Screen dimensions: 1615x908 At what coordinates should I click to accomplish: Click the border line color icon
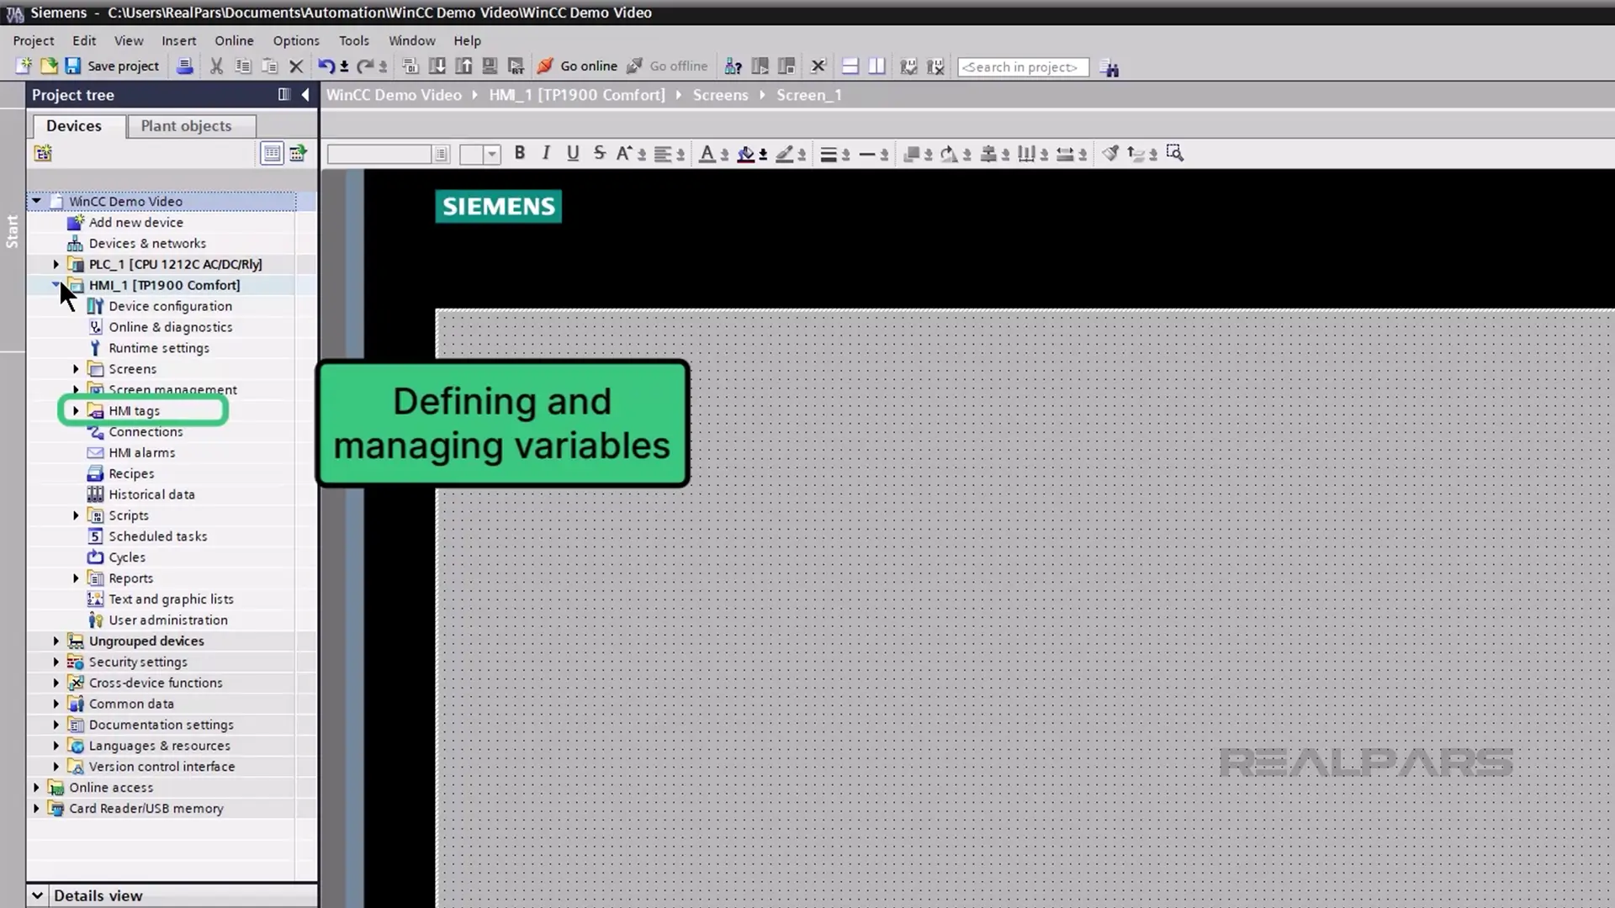tap(784, 153)
